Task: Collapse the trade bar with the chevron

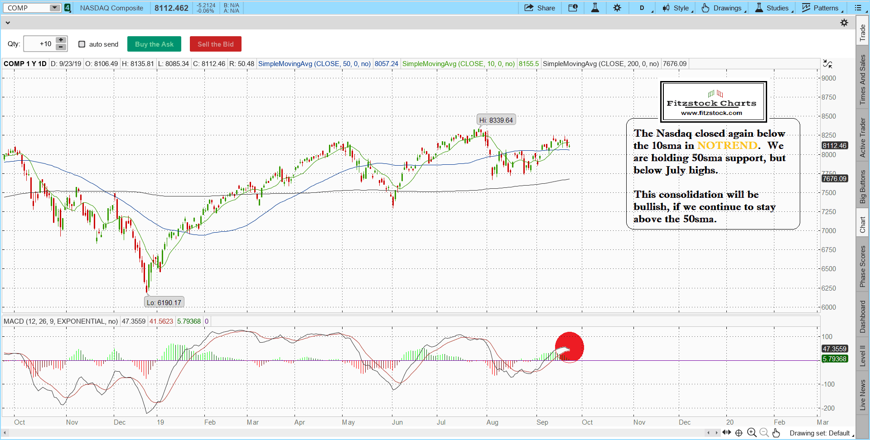Action: pyautogui.click(x=7, y=23)
